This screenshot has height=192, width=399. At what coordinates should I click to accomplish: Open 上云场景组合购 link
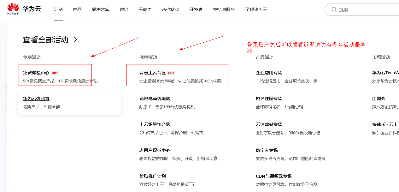click(155, 124)
